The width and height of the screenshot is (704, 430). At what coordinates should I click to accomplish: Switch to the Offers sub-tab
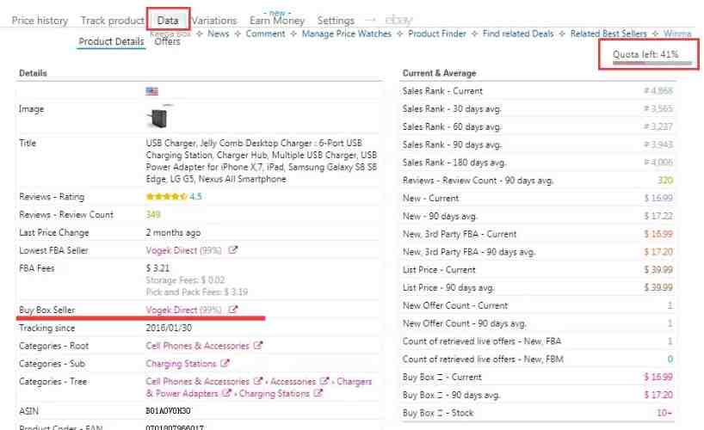[x=167, y=41]
